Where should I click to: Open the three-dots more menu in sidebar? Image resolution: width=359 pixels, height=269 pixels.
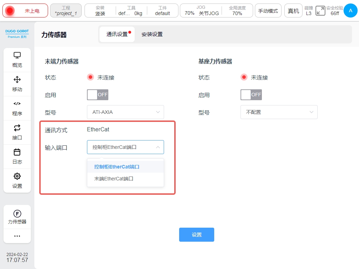coord(17,236)
